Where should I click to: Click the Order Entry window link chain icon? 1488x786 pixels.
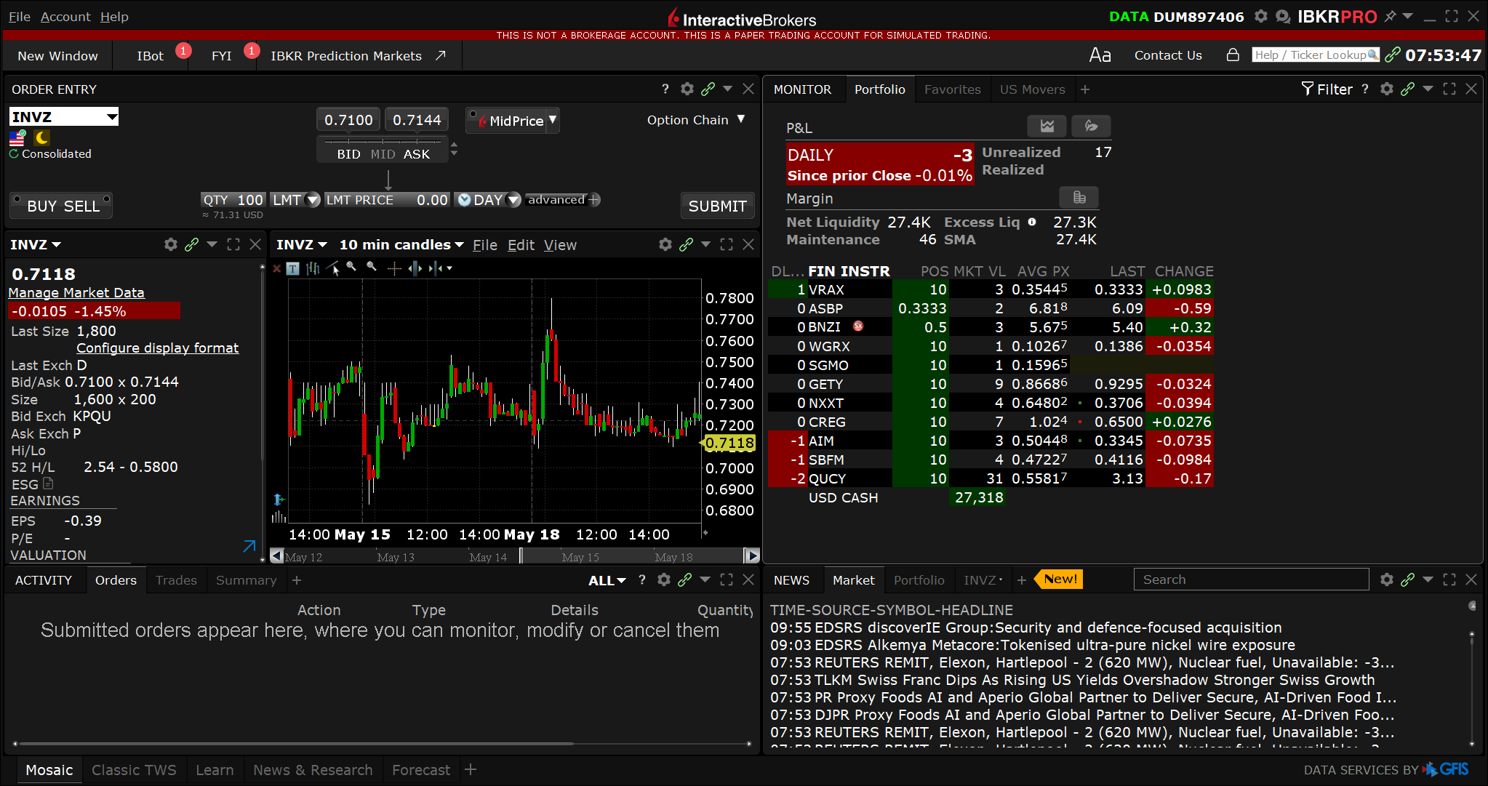(x=708, y=89)
